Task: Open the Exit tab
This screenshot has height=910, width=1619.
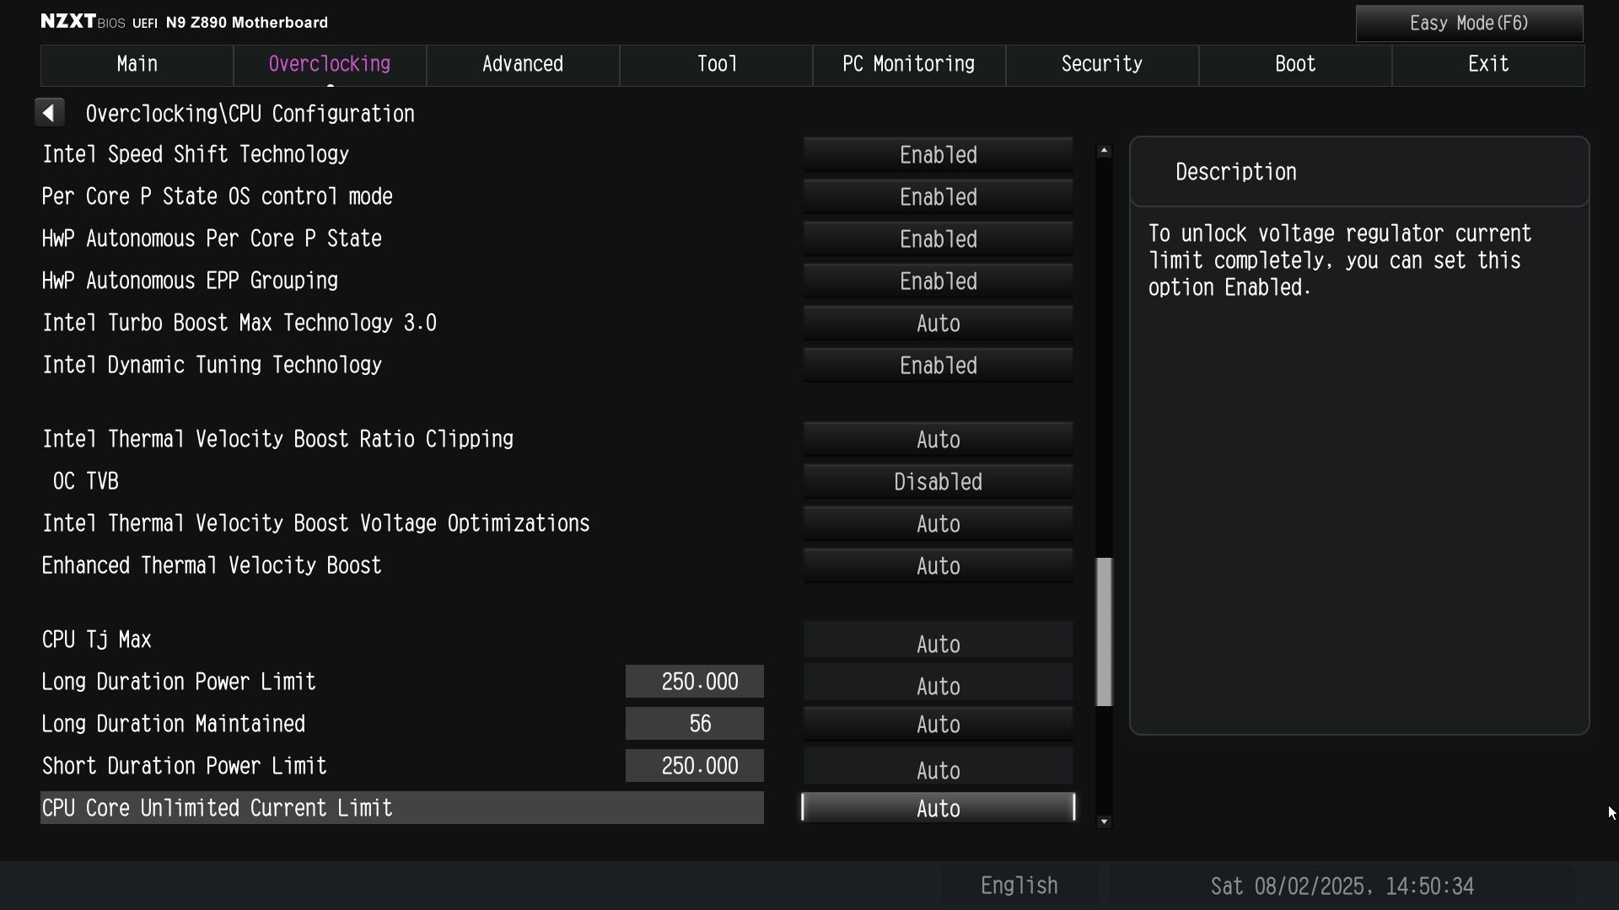Action: click(x=1488, y=65)
